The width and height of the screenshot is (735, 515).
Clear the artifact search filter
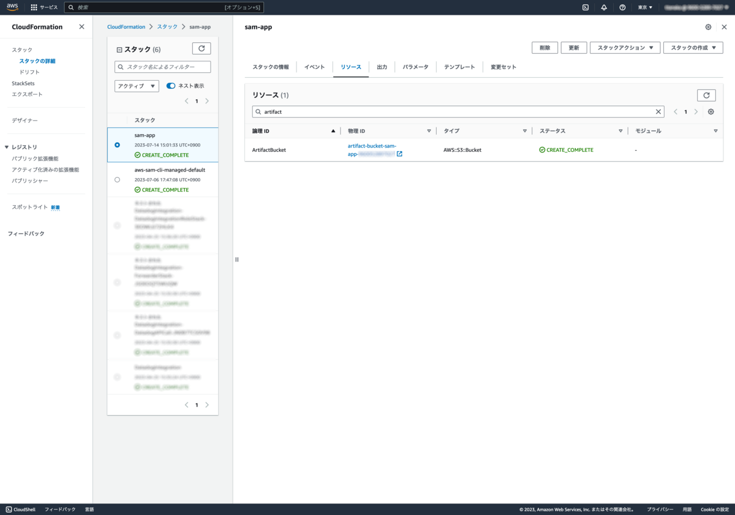(x=658, y=112)
